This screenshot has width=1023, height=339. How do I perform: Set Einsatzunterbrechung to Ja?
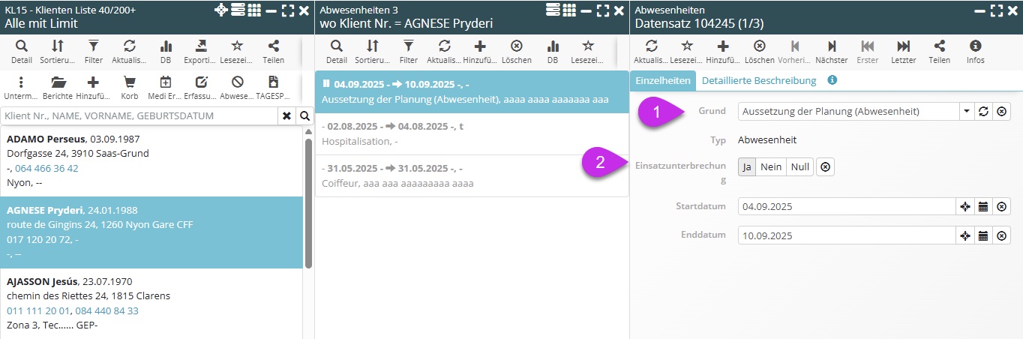click(x=747, y=166)
